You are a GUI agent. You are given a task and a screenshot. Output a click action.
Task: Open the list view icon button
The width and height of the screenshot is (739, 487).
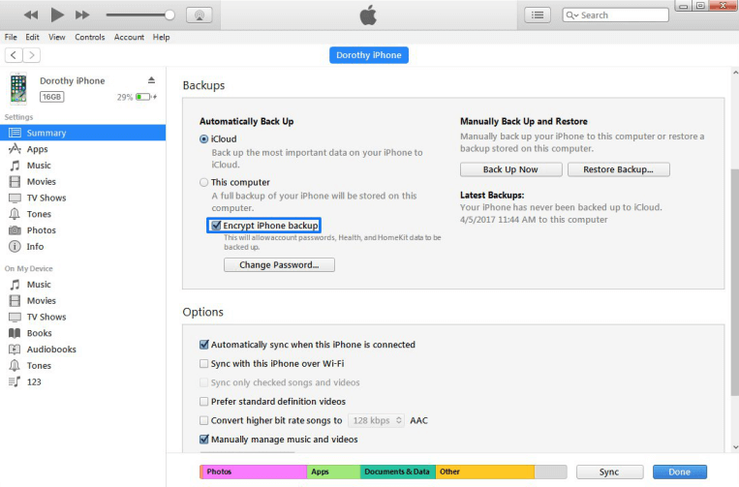pos(538,15)
